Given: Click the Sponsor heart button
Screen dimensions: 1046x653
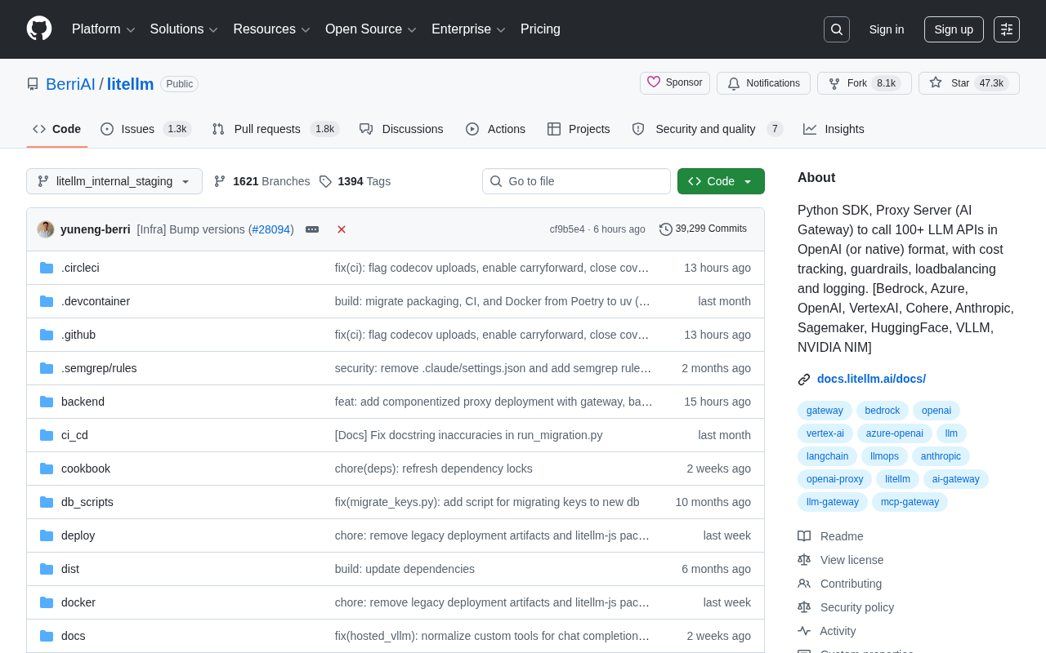Looking at the screenshot, I should tap(675, 83).
